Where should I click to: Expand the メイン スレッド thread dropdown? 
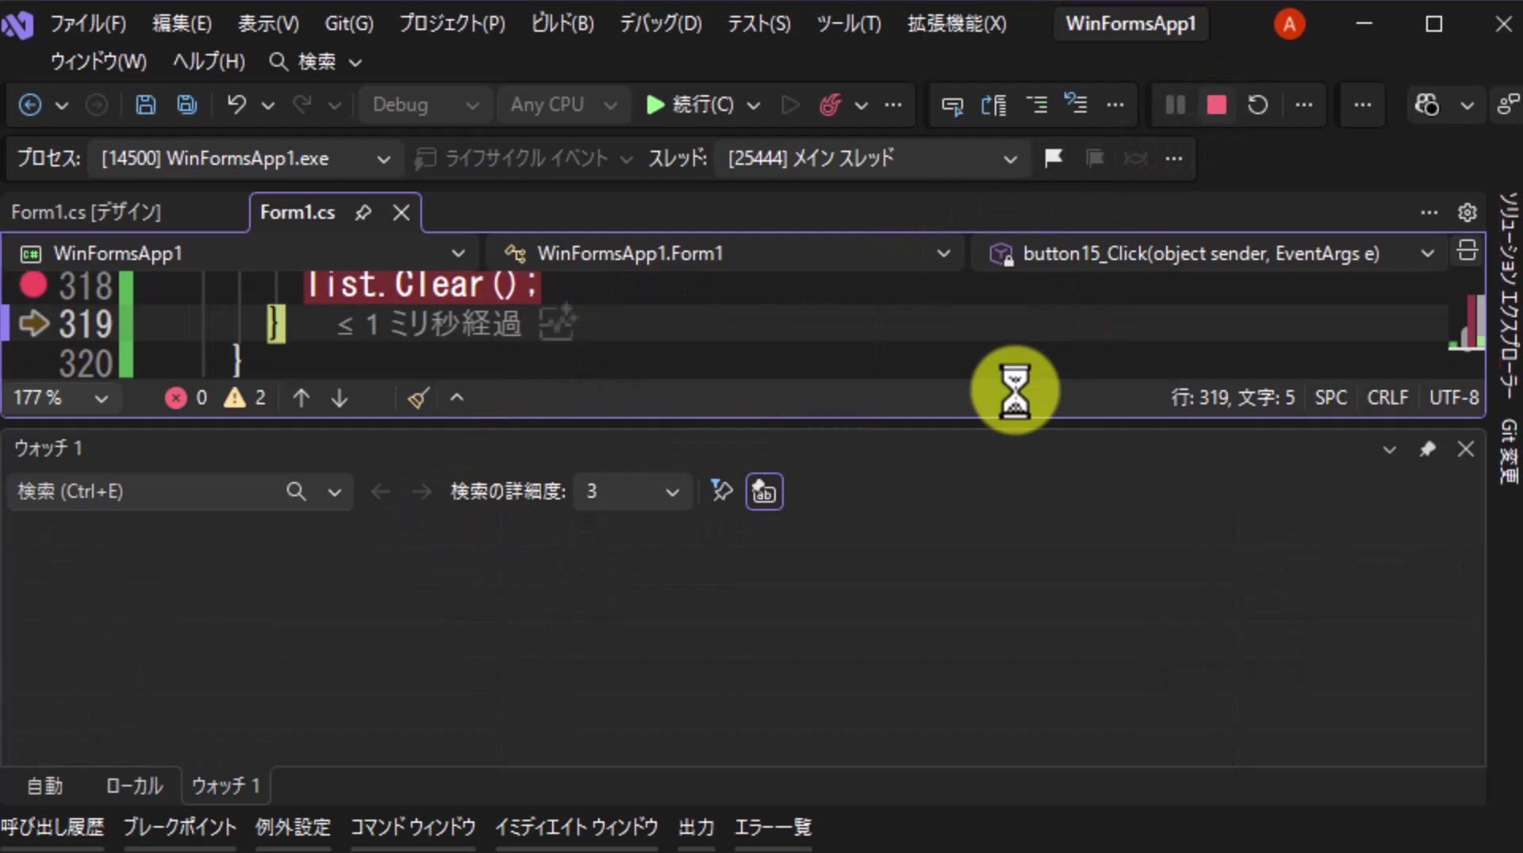tap(873, 159)
